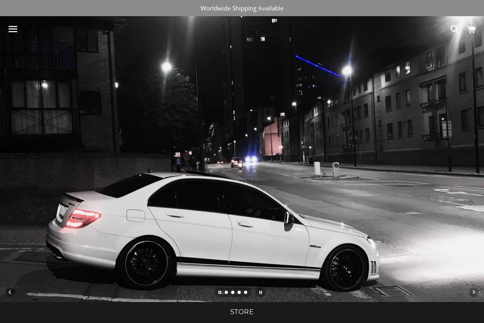Click the next-slide arrow on the right
Viewport: 484px width, 323px height.
[474, 292]
